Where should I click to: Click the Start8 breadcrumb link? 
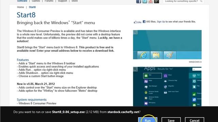point(32,7)
